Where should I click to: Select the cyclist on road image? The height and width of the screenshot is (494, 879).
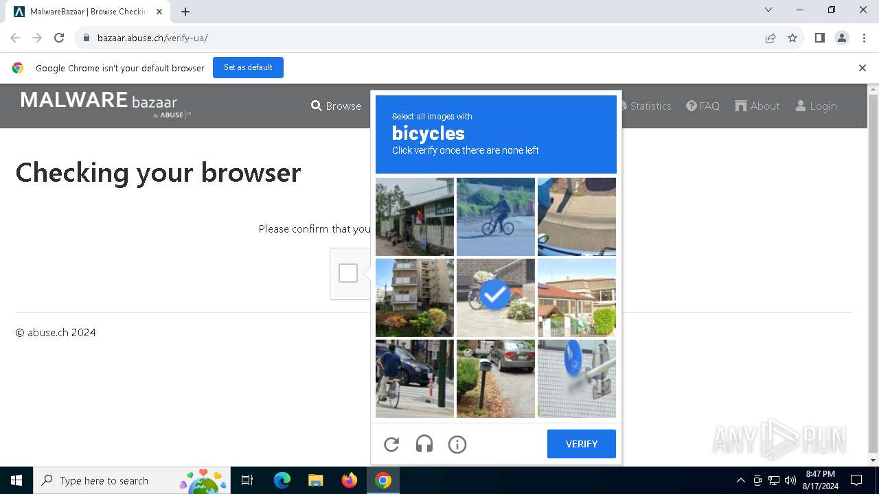tap(496, 217)
